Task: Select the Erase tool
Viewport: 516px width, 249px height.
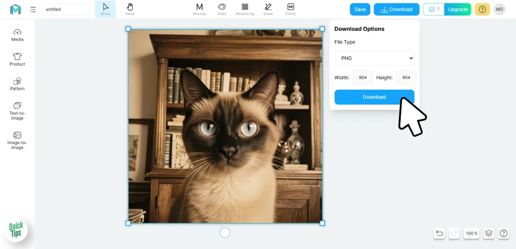Action: [x=268, y=9]
